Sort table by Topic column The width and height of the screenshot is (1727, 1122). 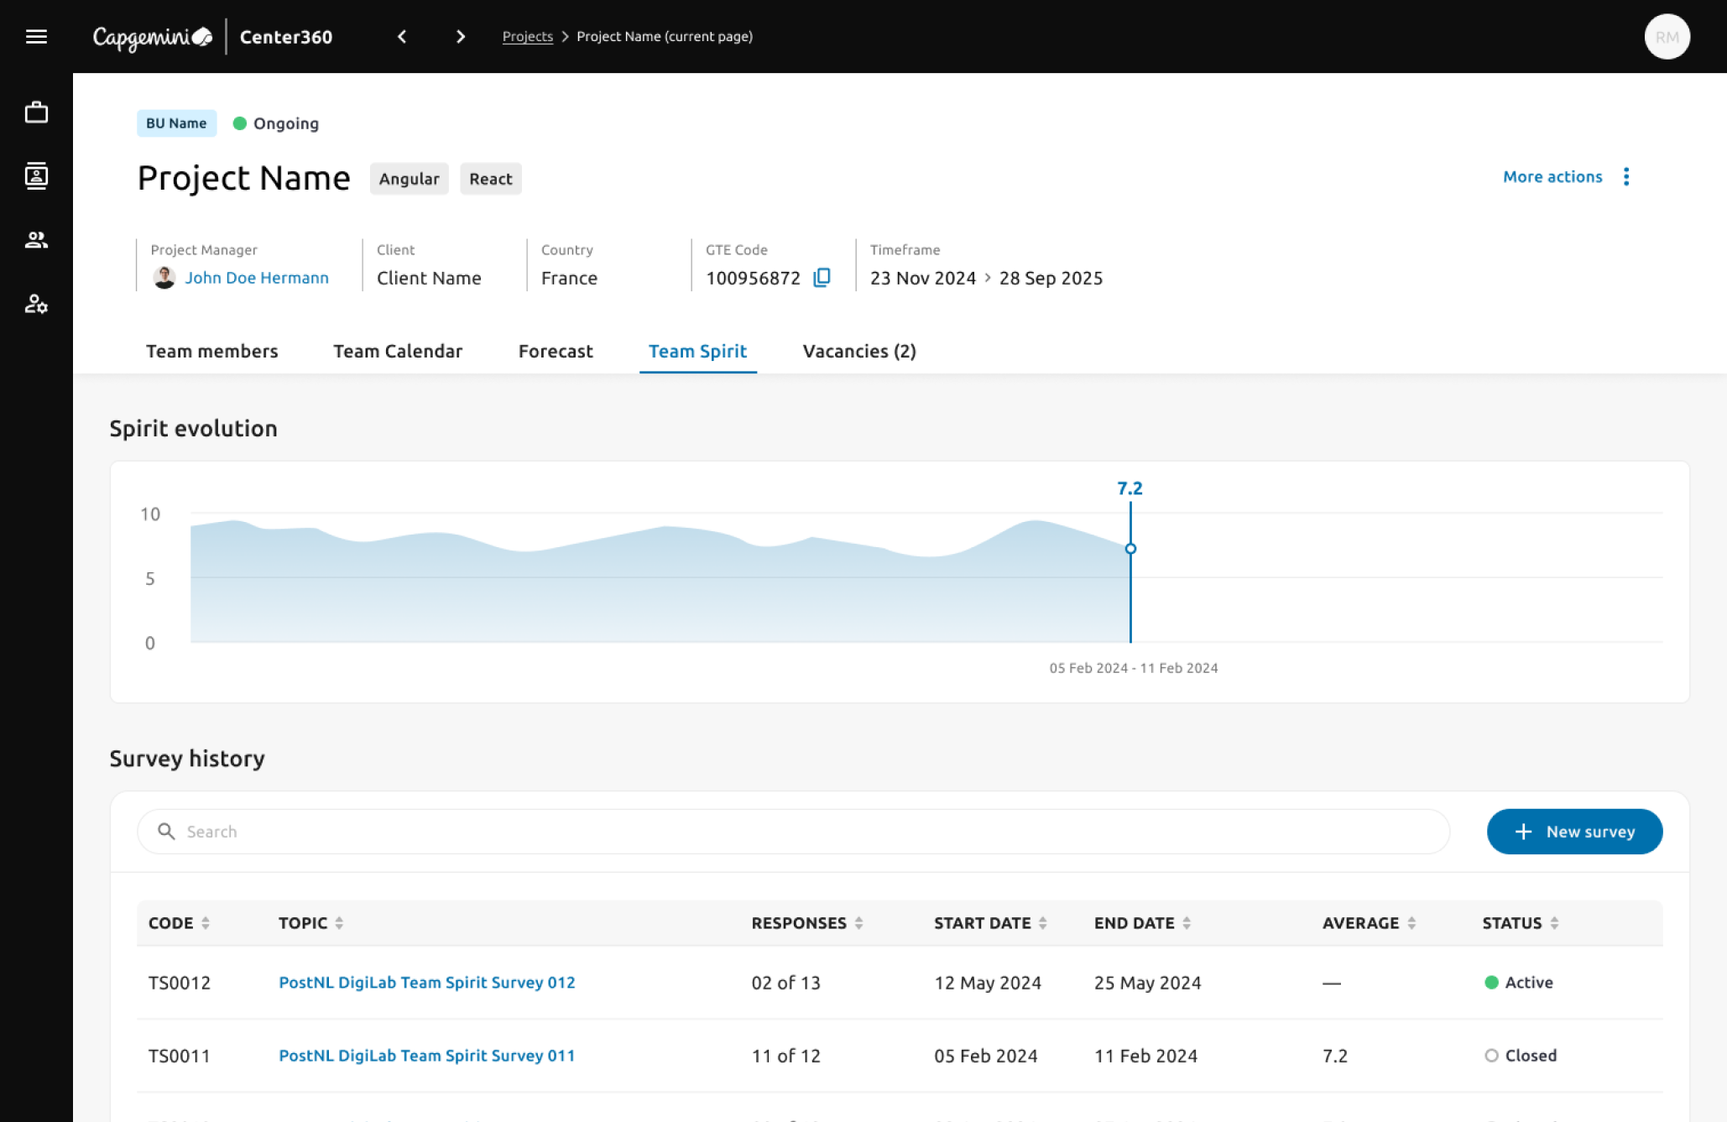pyautogui.click(x=339, y=923)
